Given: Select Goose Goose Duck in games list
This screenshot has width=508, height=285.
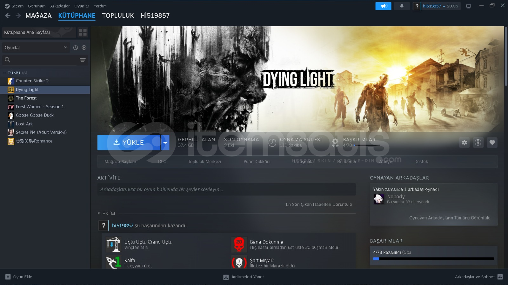Looking at the screenshot, I should coord(35,115).
